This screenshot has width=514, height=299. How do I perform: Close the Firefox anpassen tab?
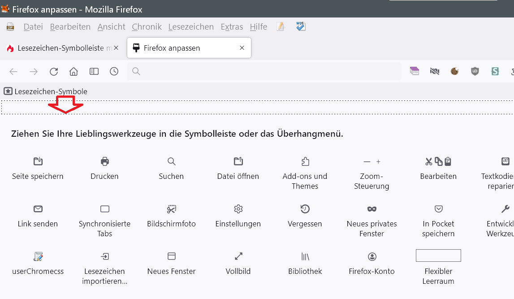(x=242, y=48)
